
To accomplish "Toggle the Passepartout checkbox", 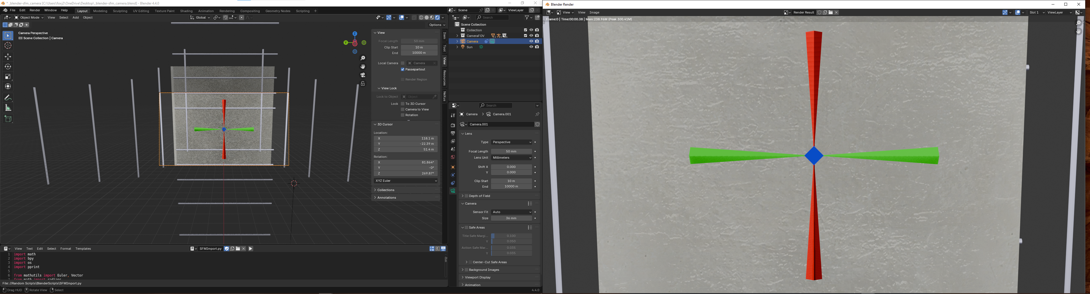I will coord(402,69).
